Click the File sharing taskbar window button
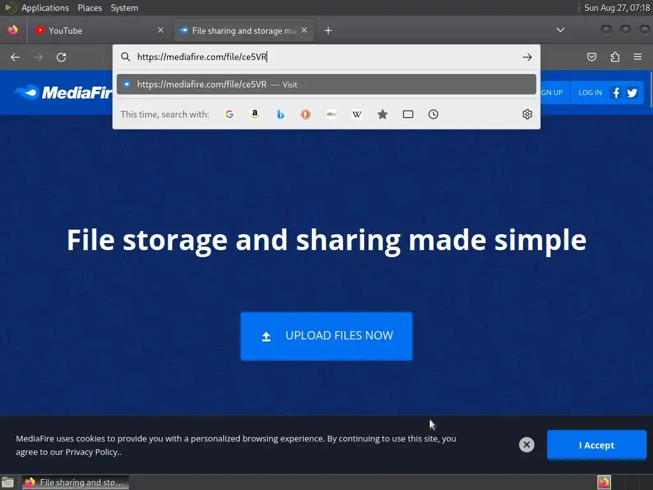Screen dimensions: 653x490 point(75,482)
